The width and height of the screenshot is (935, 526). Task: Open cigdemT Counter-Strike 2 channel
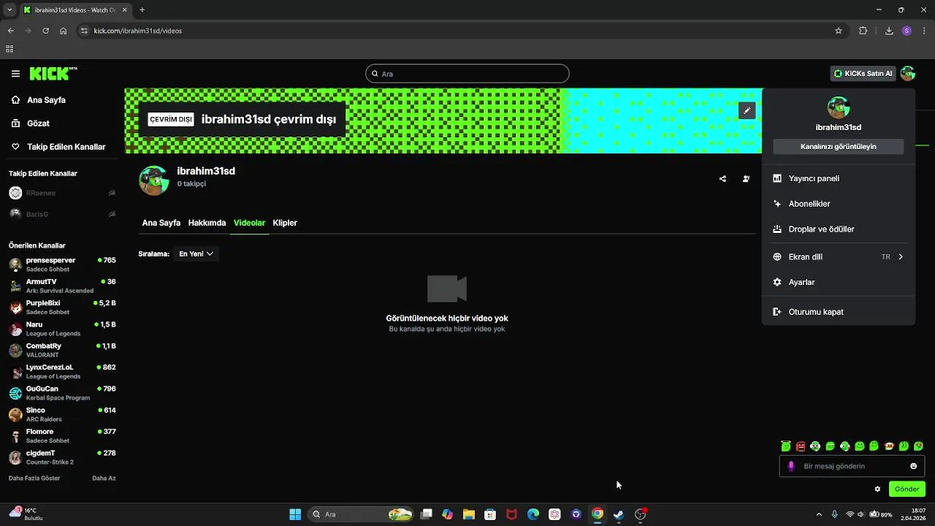[x=62, y=457]
